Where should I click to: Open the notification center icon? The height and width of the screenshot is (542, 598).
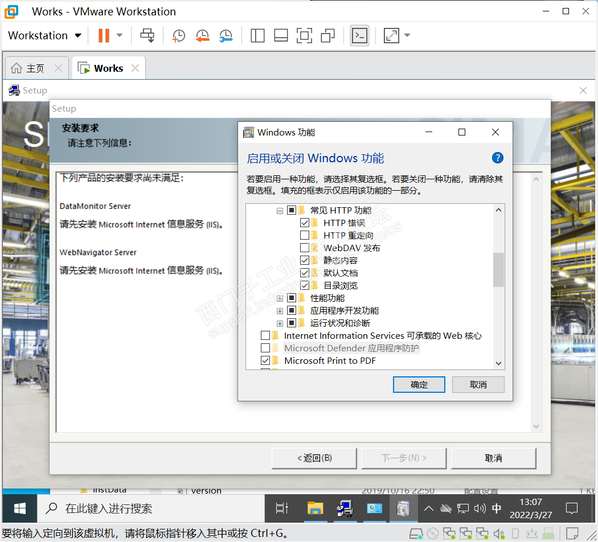point(572,508)
